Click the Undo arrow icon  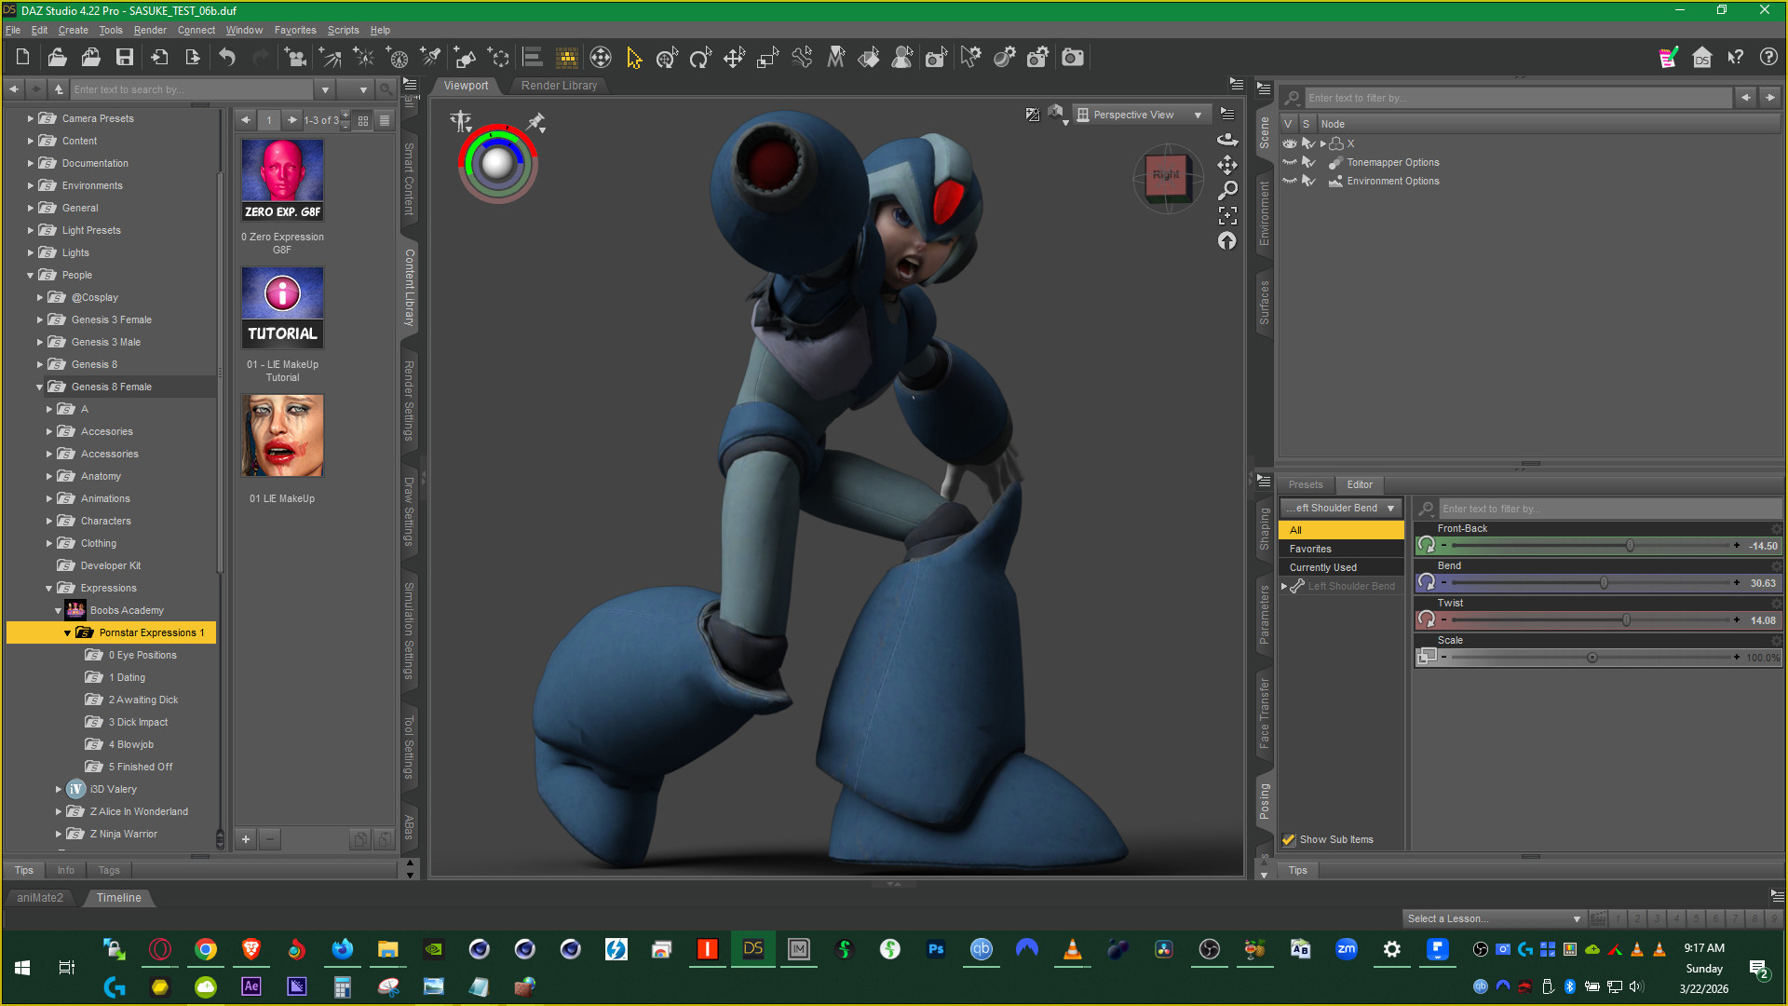click(x=227, y=58)
